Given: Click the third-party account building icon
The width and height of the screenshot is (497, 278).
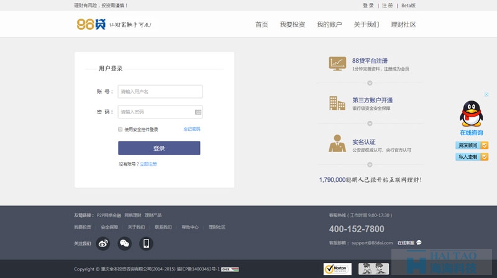Looking at the screenshot, I should pyautogui.click(x=337, y=103).
